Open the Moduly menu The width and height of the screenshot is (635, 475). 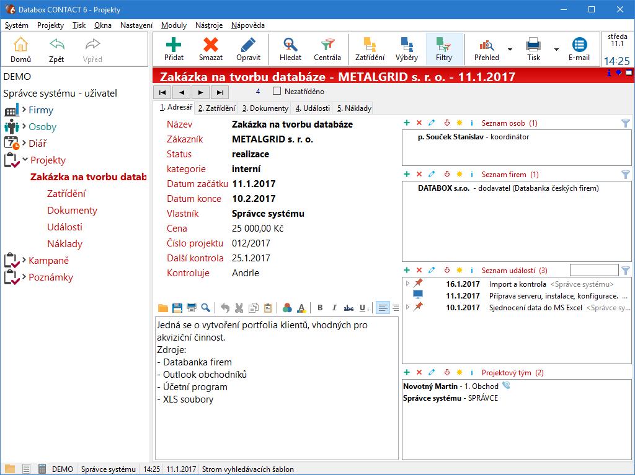coord(174,25)
